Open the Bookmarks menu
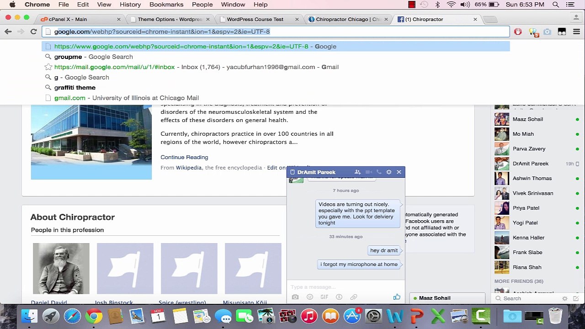Screen dimensions: 585x329 pyautogui.click(x=166, y=5)
